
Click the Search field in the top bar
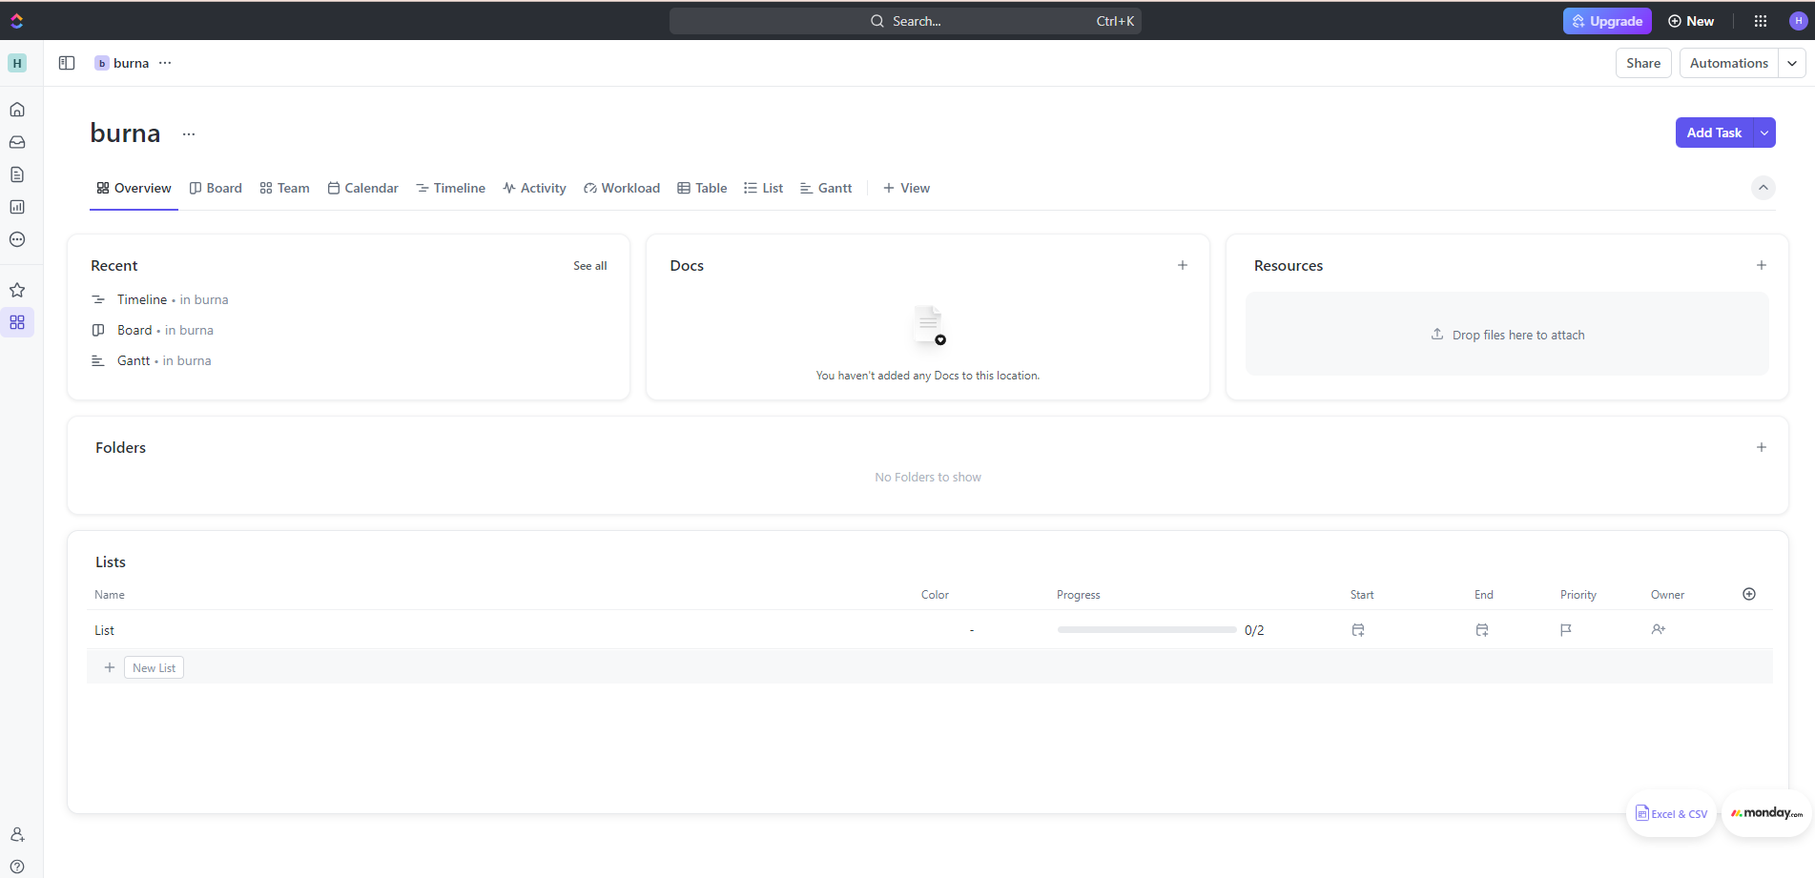click(x=905, y=21)
